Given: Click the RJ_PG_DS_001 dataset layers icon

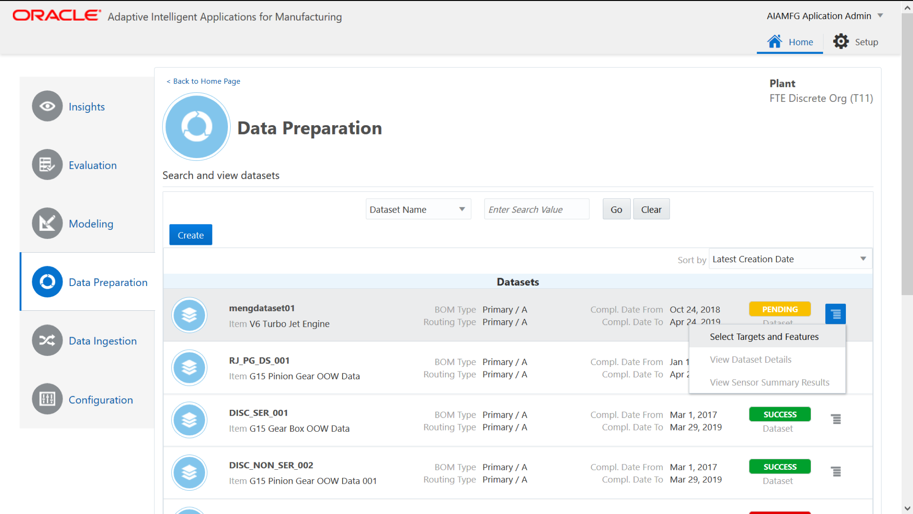Looking at the screenshot, I should click(x=189, y=368).
